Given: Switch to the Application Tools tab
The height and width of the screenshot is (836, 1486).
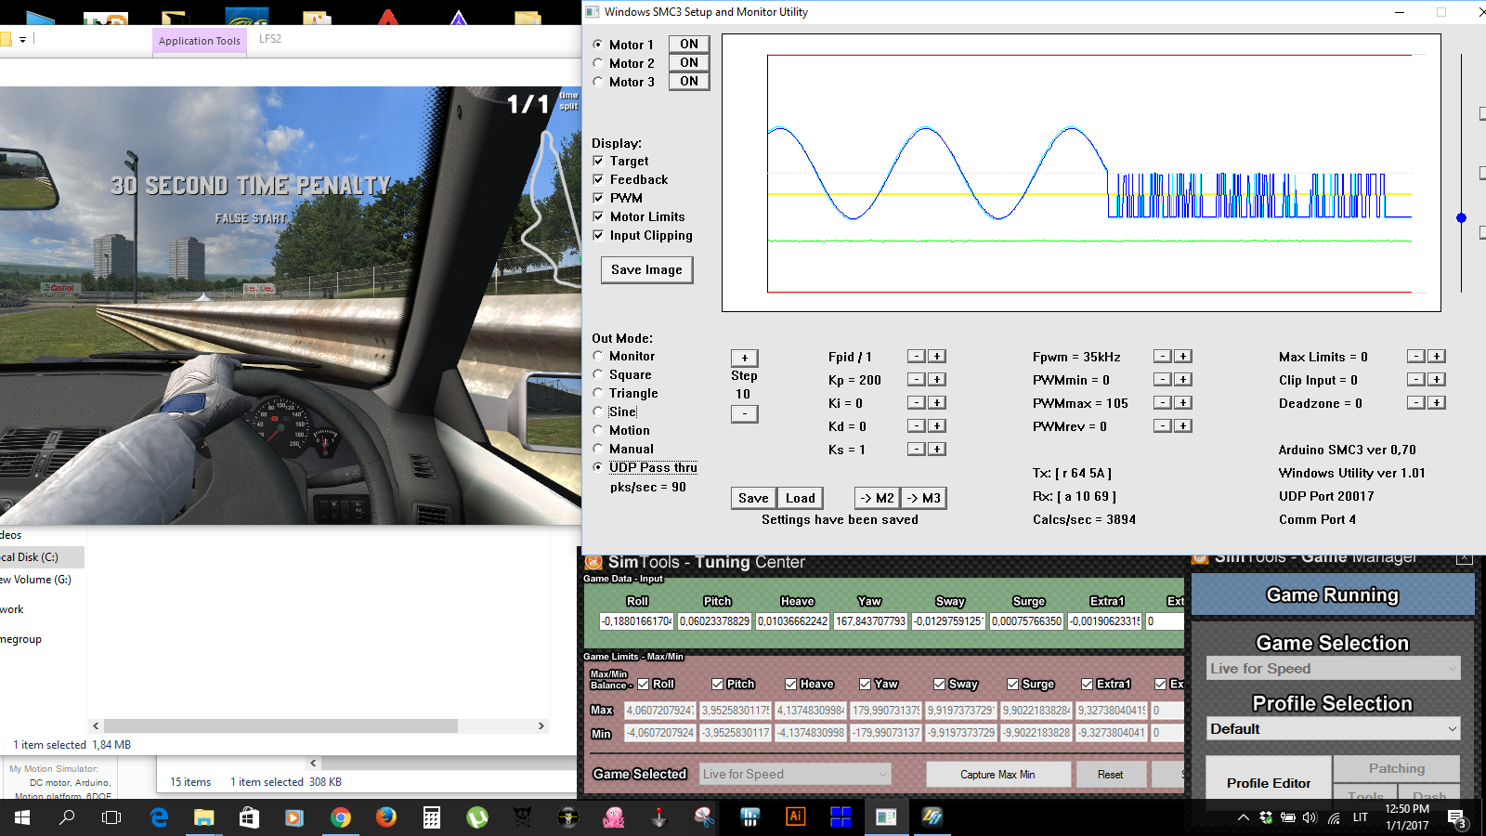Looking at the screenshot, I should 200,41.
